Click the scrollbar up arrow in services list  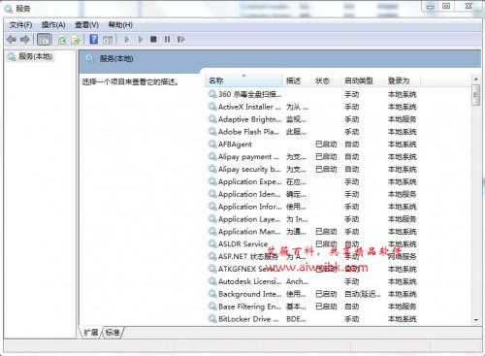[475, 79]
